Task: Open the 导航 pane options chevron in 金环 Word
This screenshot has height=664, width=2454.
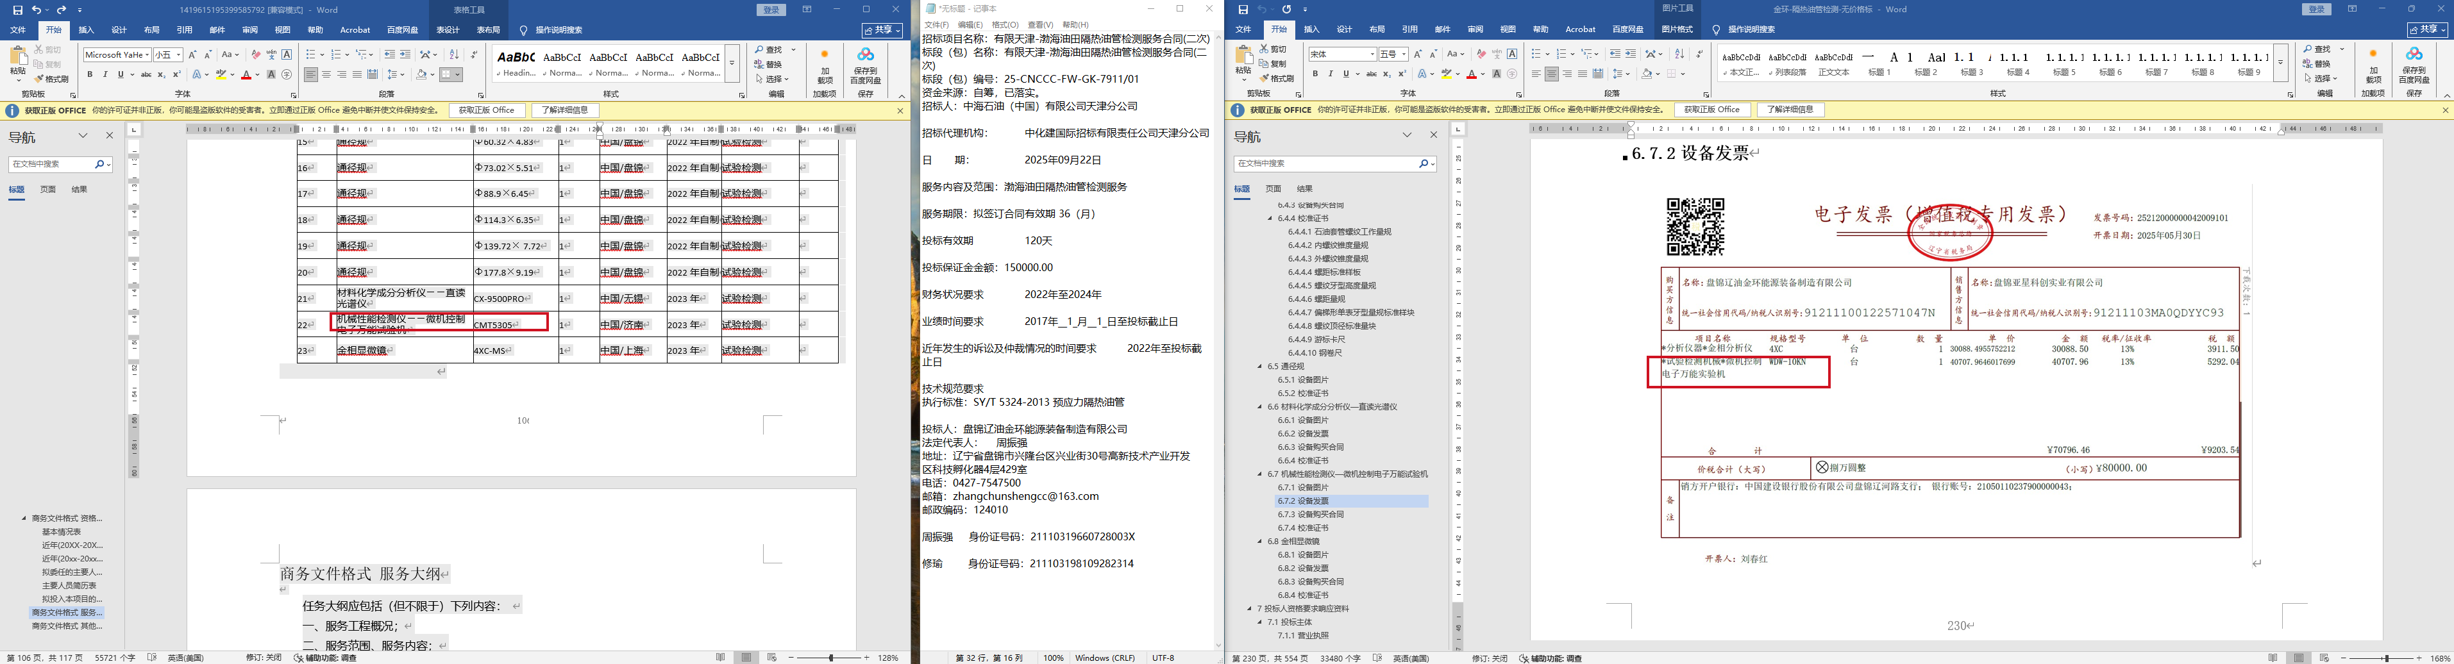Action: [x=1406, y=135]
